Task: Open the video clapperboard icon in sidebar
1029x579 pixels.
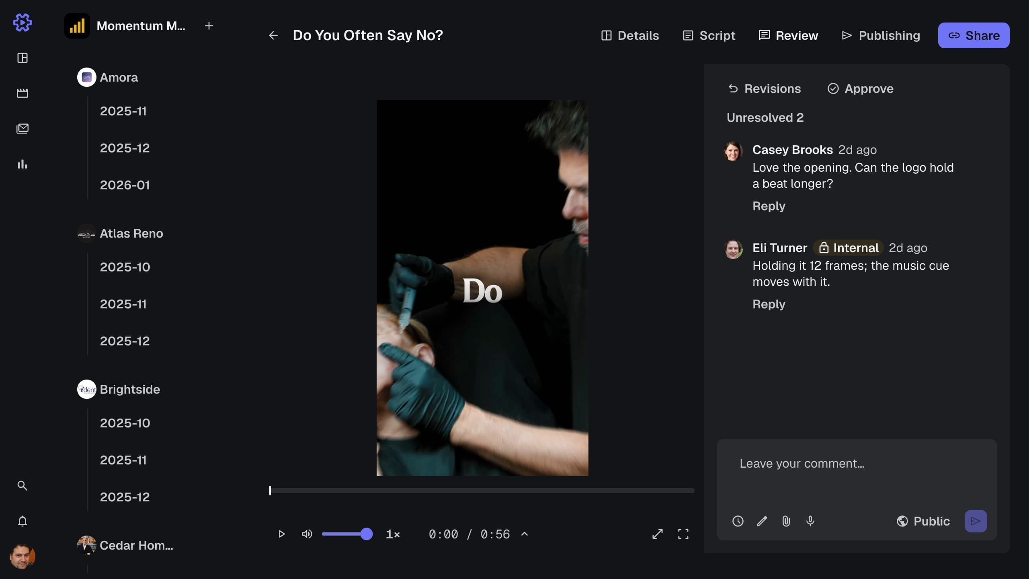Action: pyautogui.click(x=23, y=93)
